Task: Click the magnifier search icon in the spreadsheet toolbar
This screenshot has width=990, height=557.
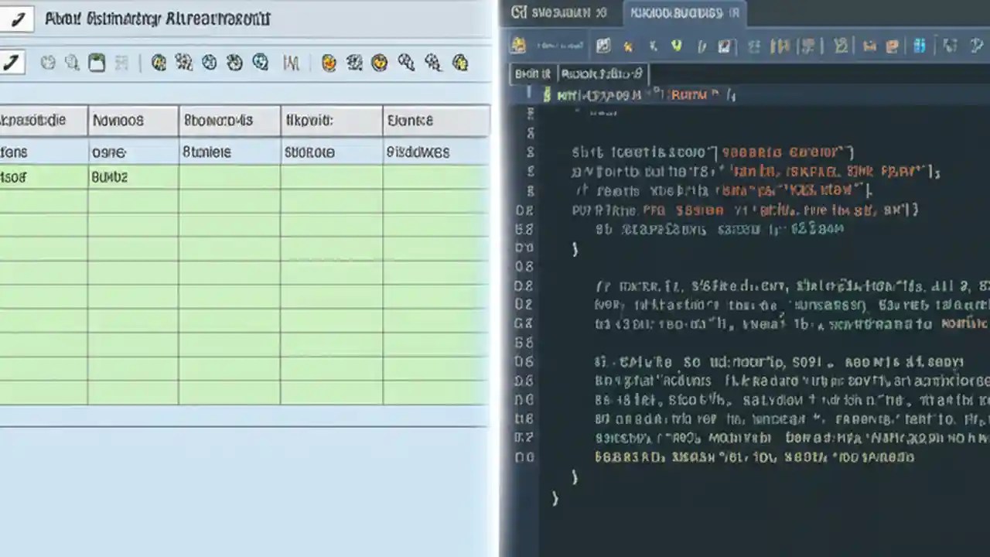Action: point(70,63)
